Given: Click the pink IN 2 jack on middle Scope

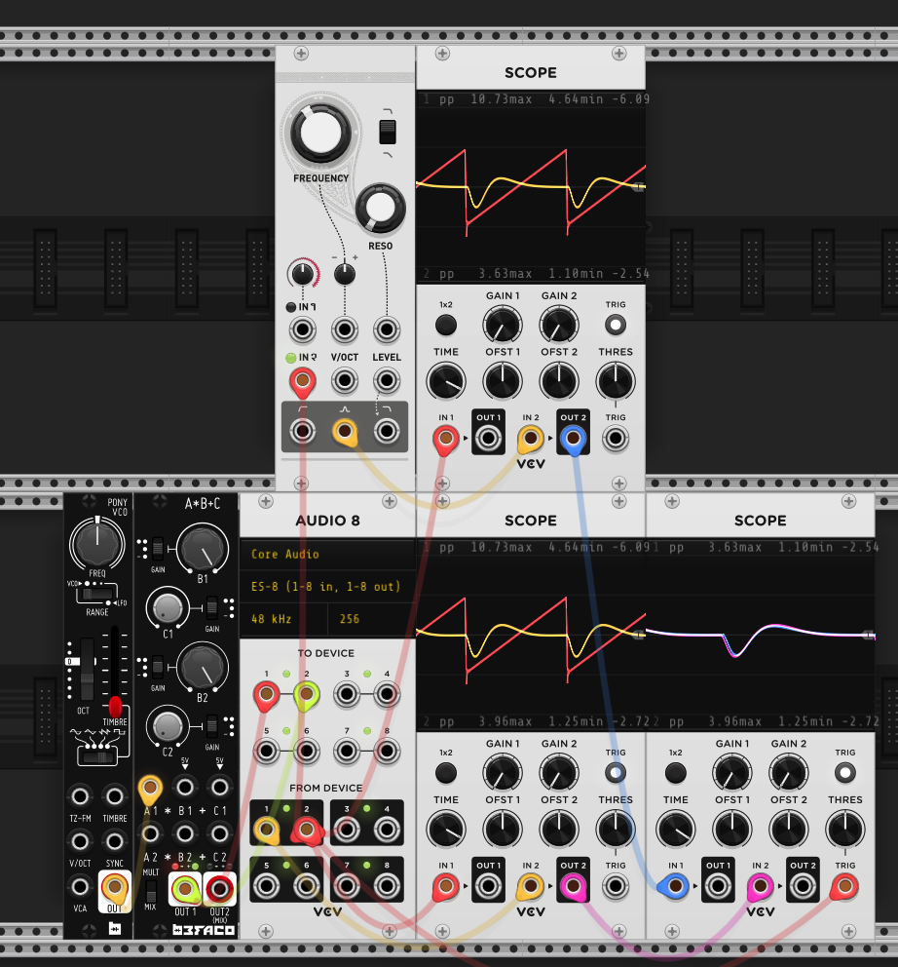Looking at the screenshot, I should coord(760,885).
